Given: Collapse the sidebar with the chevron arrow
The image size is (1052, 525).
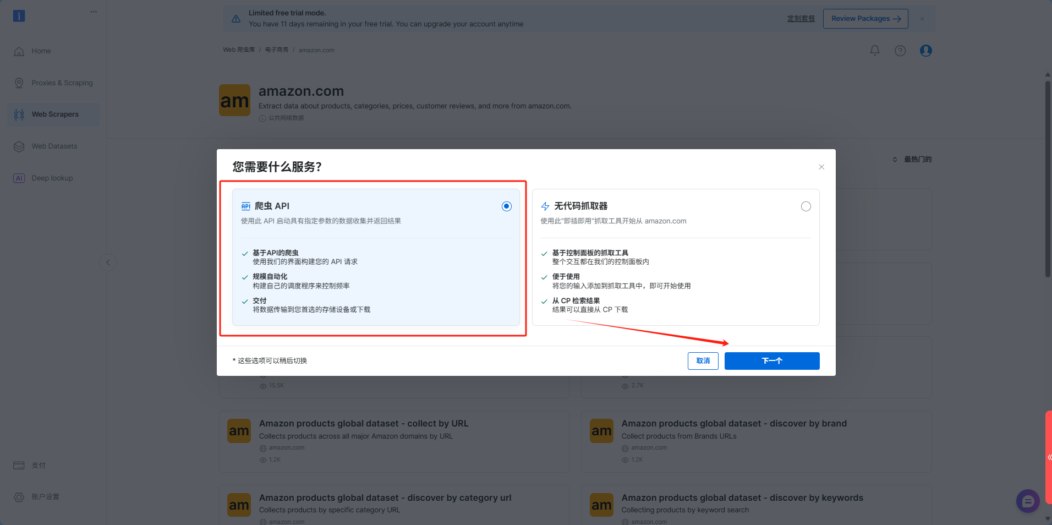Looking at the screenshot, I should (x=108, y=262).
